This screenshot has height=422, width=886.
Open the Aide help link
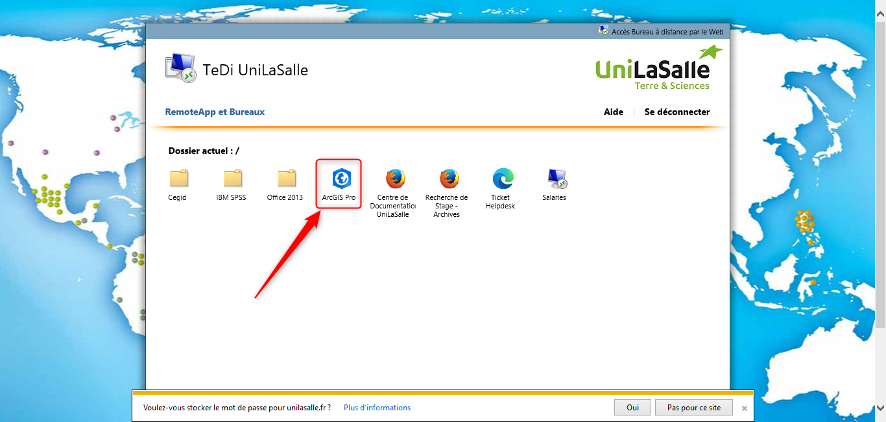point(614,112)
